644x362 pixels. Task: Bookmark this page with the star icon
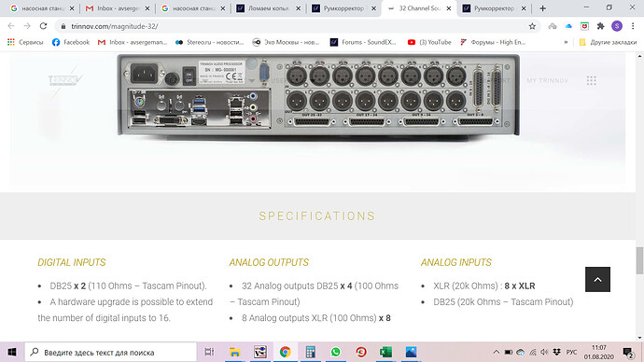532,26
